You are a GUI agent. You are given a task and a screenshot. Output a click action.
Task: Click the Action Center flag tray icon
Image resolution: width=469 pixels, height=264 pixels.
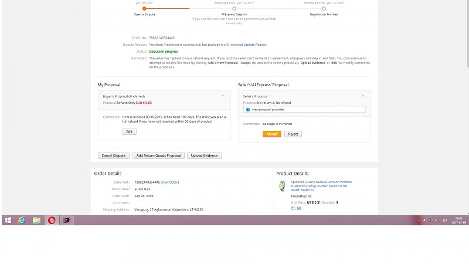tap(425, 221)
